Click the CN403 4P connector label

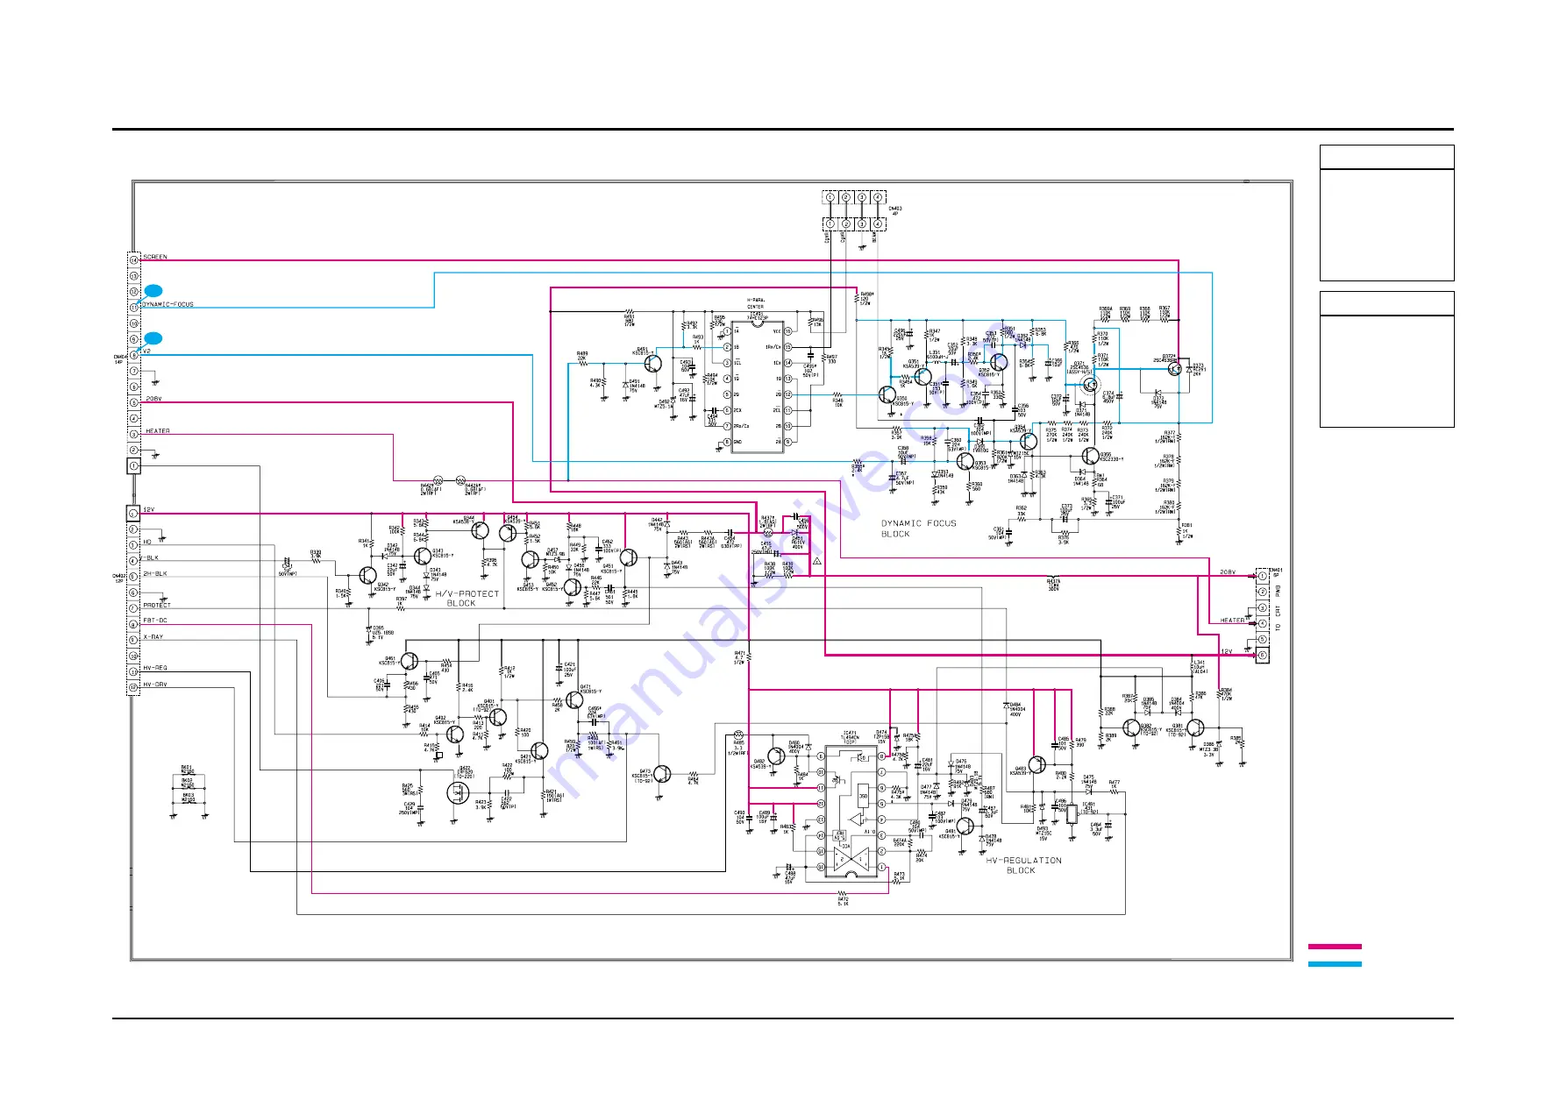pos(895,210)
